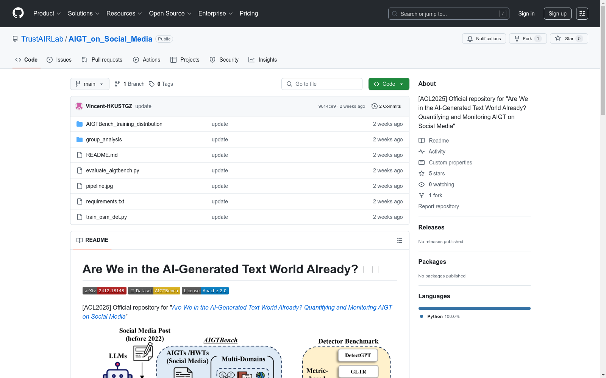Viewport: 606px width, 378px height.
Task: Open the arXiv 2412.18148 badge
Action: click(105, 291)
